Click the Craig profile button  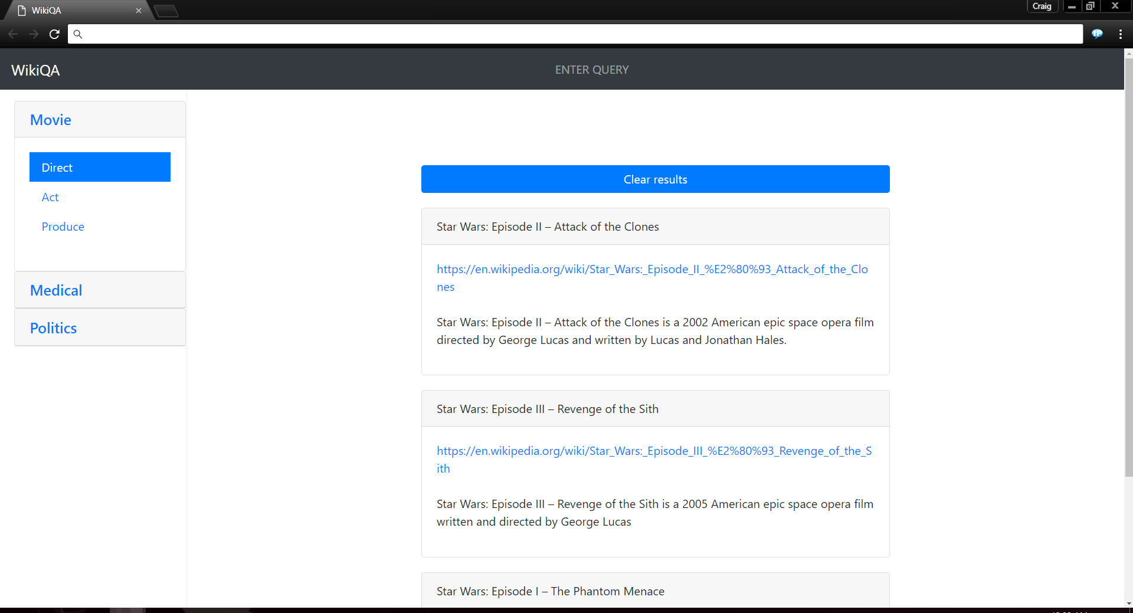click(1042, 6)
